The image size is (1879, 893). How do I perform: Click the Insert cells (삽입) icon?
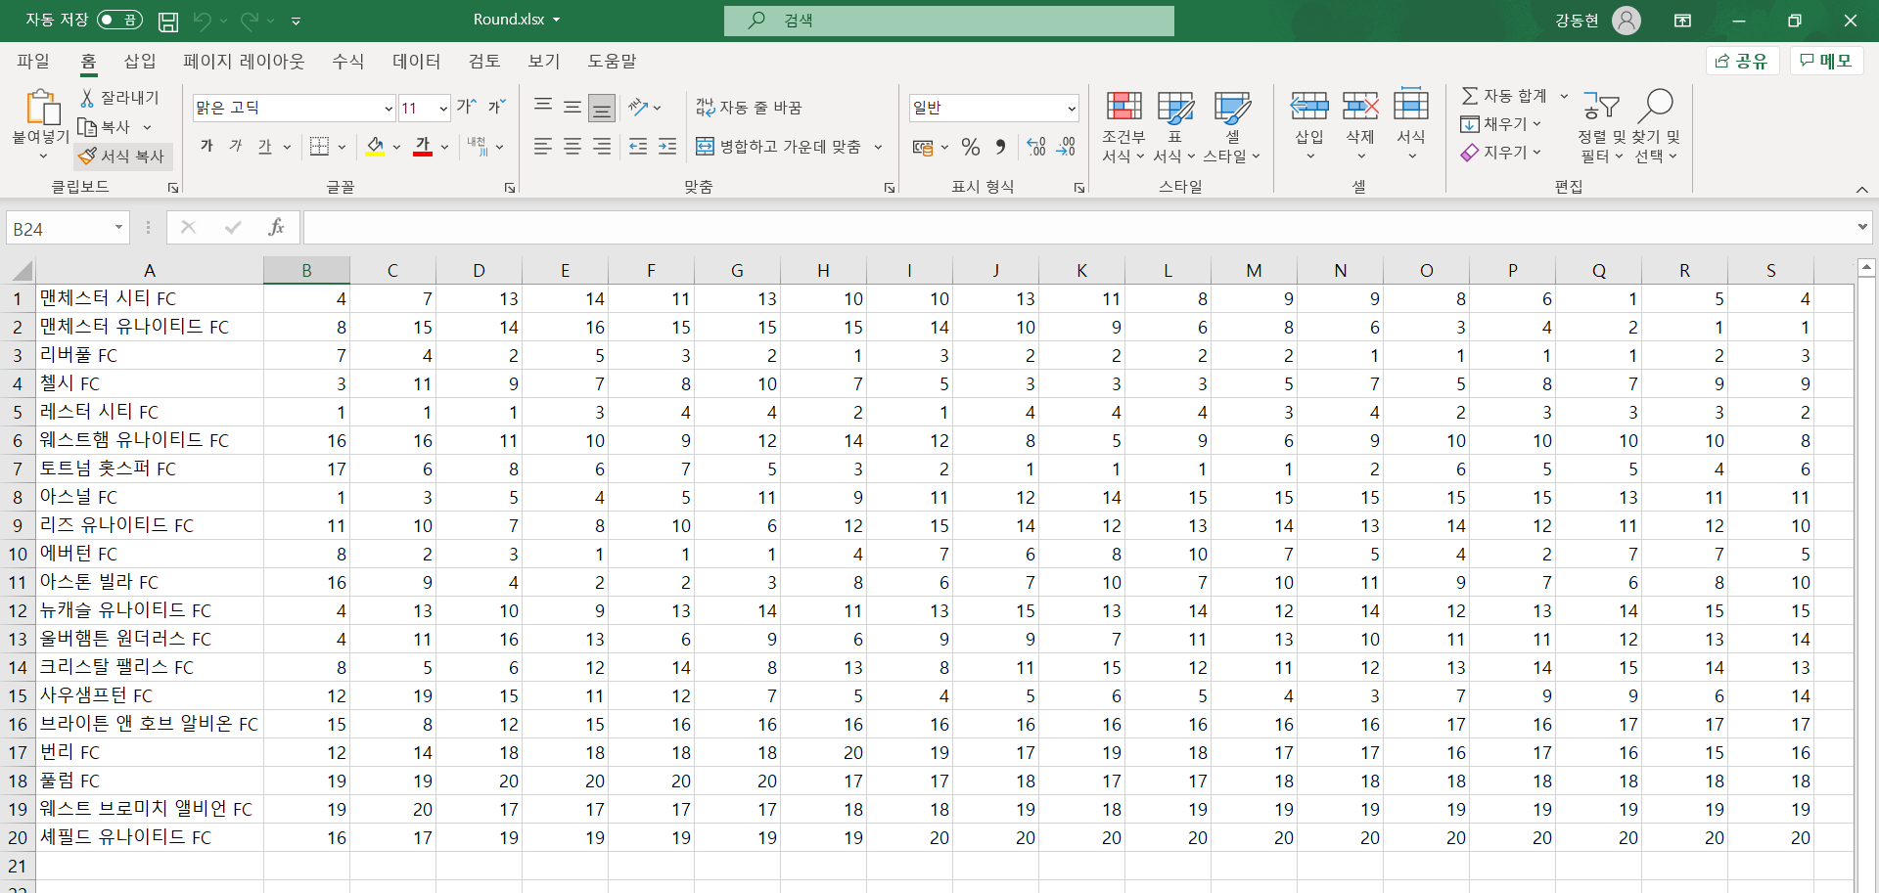click(x=1309, y=106)
